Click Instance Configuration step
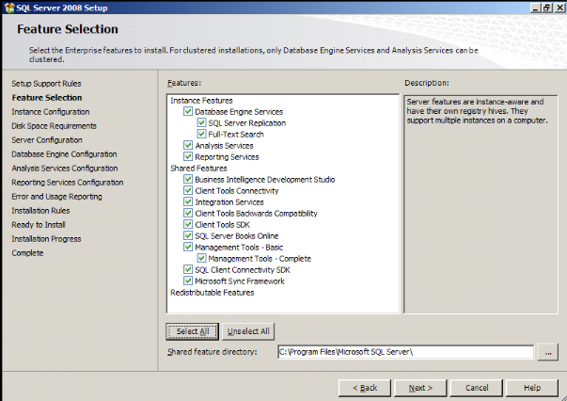The image size is (567, 401). click(51, 112)
